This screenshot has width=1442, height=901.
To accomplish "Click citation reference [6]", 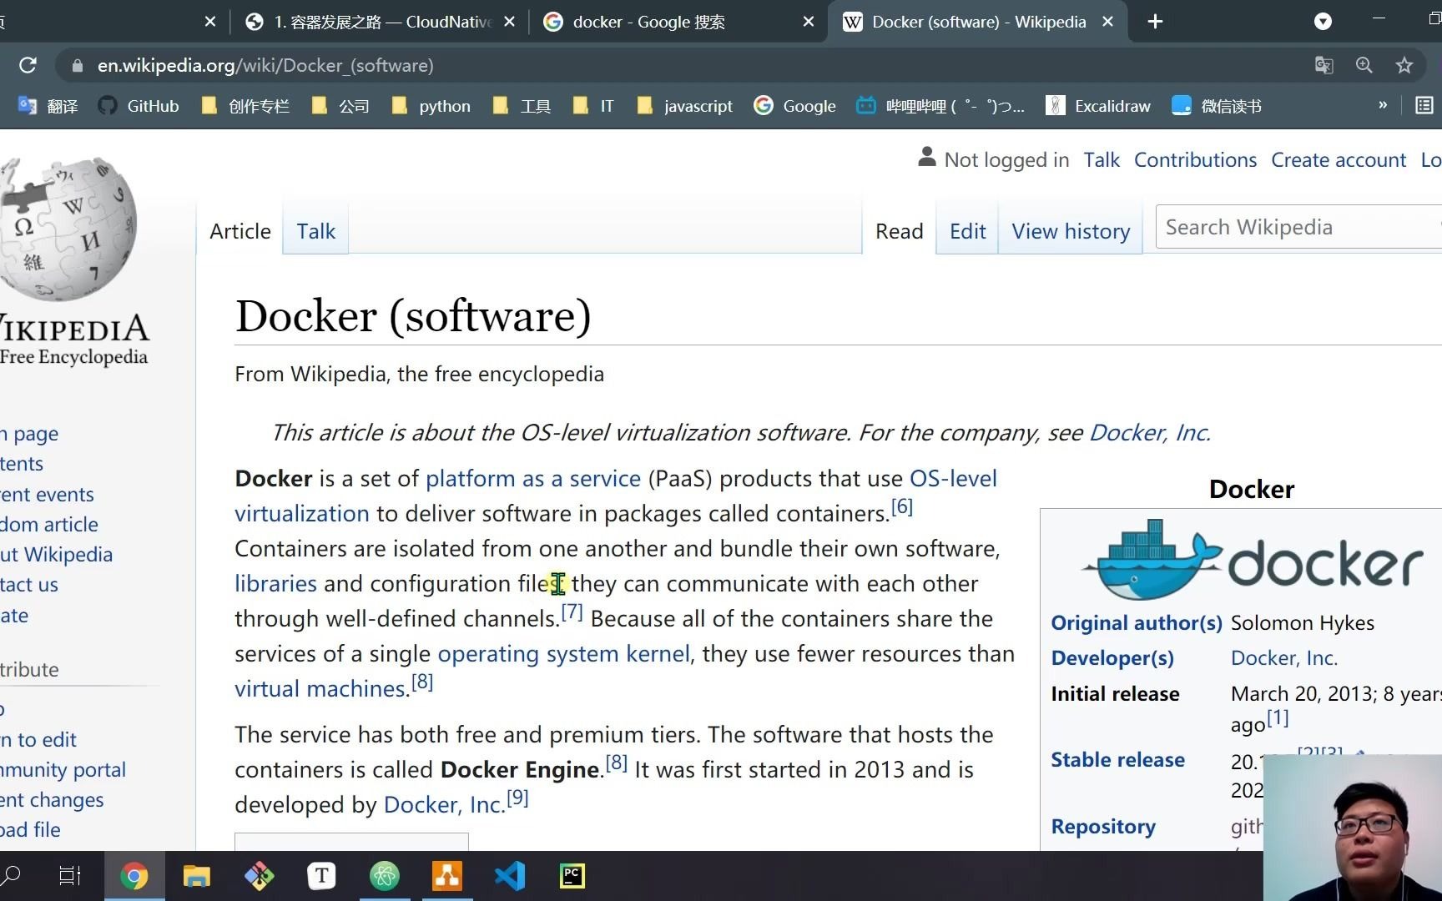I will click(x=902, y=506).
